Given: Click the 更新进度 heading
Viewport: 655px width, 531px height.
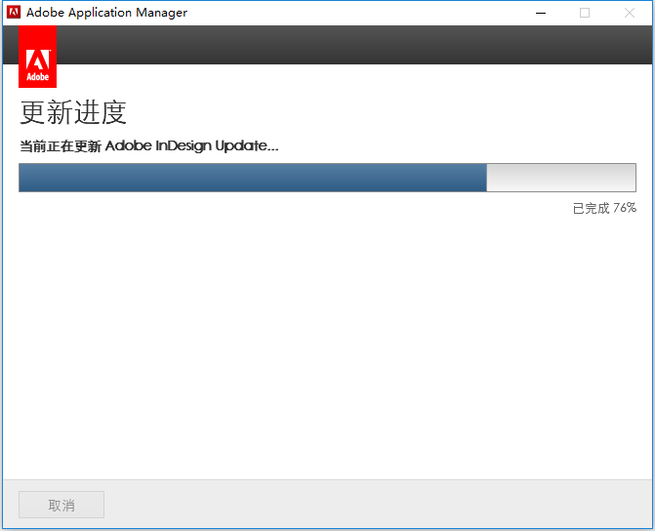Looking at the screenshot, I should coord(73,112).
